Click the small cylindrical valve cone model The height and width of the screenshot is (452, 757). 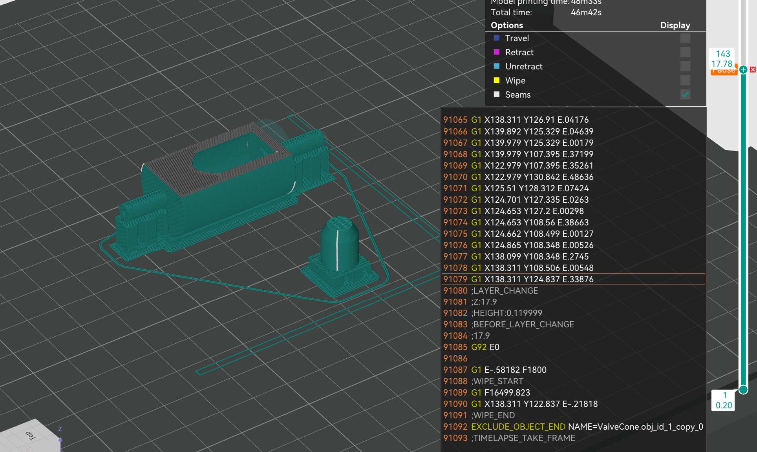click(340, 243)
